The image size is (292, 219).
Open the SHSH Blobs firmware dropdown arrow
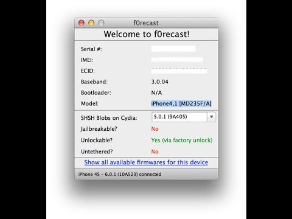click(211, 117)
